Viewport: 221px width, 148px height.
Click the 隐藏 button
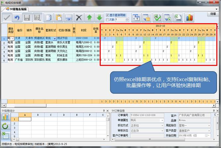[x=213, y=14]
